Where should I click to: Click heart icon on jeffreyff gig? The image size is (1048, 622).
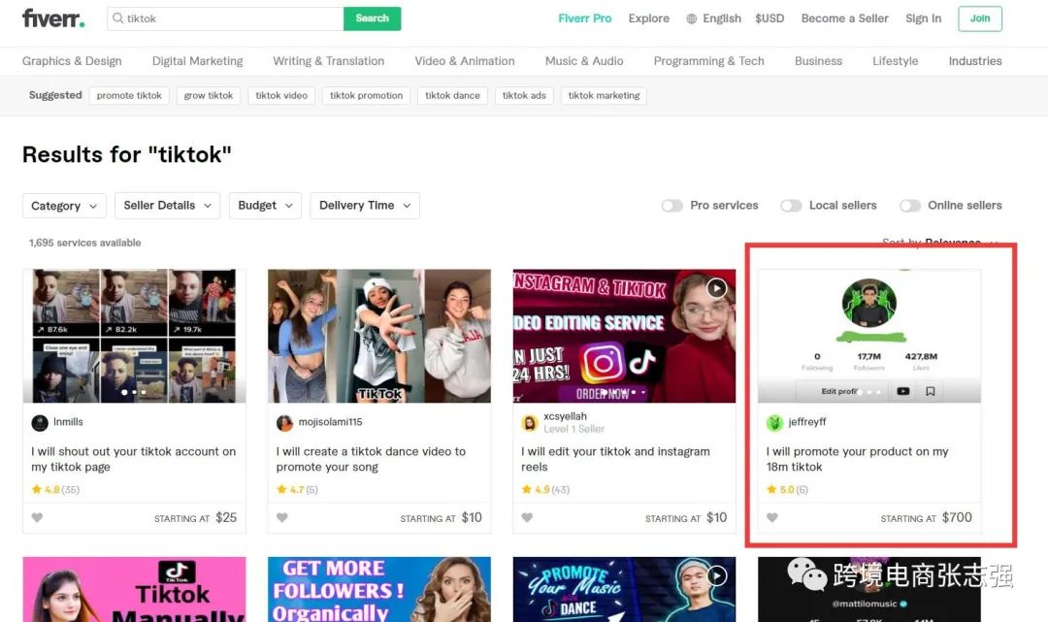click(x=772, y=518)
